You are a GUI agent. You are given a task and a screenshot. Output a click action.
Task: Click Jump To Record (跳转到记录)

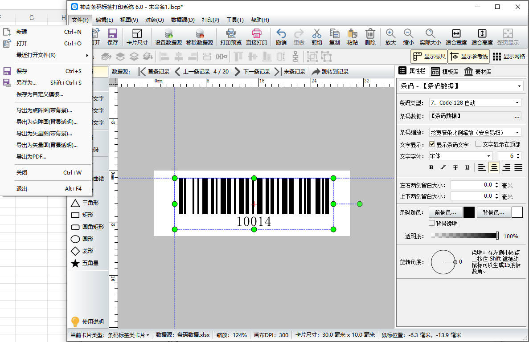pos(330,71)
